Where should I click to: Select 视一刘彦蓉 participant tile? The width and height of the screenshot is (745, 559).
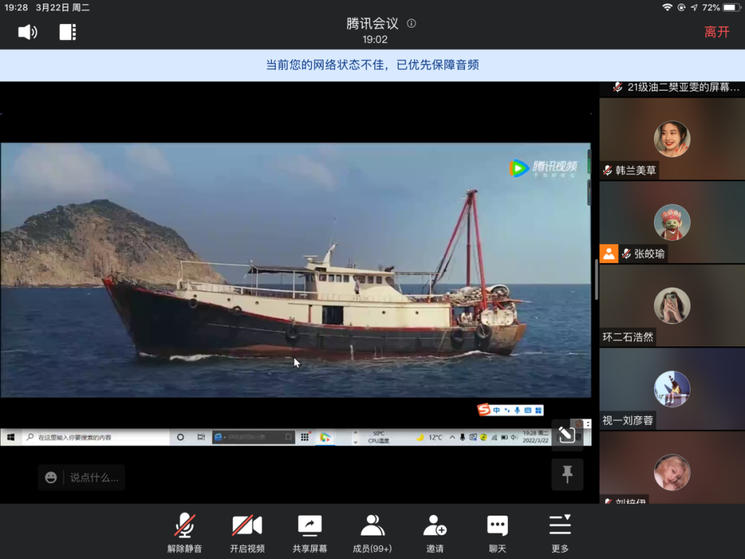tap(672, 389)
